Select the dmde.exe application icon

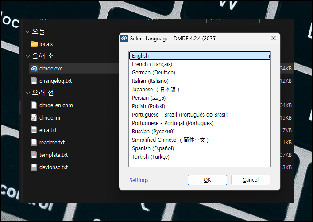[x=34, y=69]
